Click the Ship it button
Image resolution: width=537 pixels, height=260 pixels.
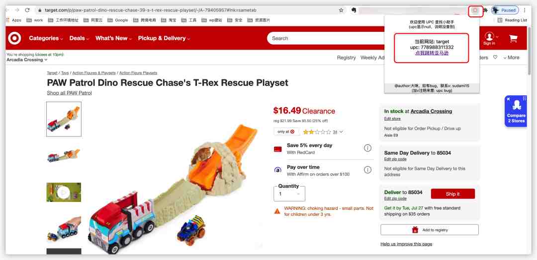(x=453, y=194)
